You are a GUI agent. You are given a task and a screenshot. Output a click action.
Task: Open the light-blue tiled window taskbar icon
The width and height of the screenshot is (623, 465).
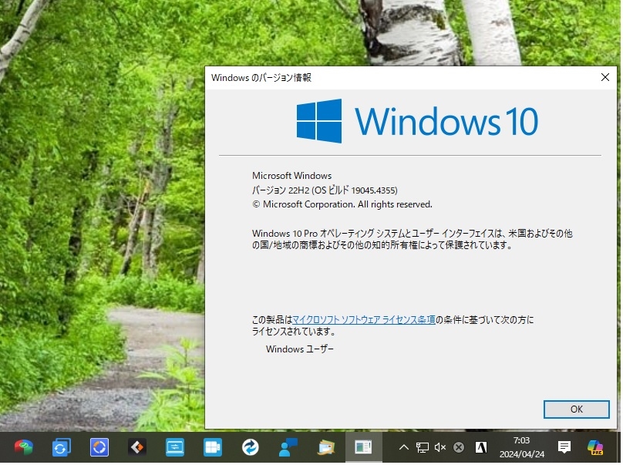click(213, 449)
